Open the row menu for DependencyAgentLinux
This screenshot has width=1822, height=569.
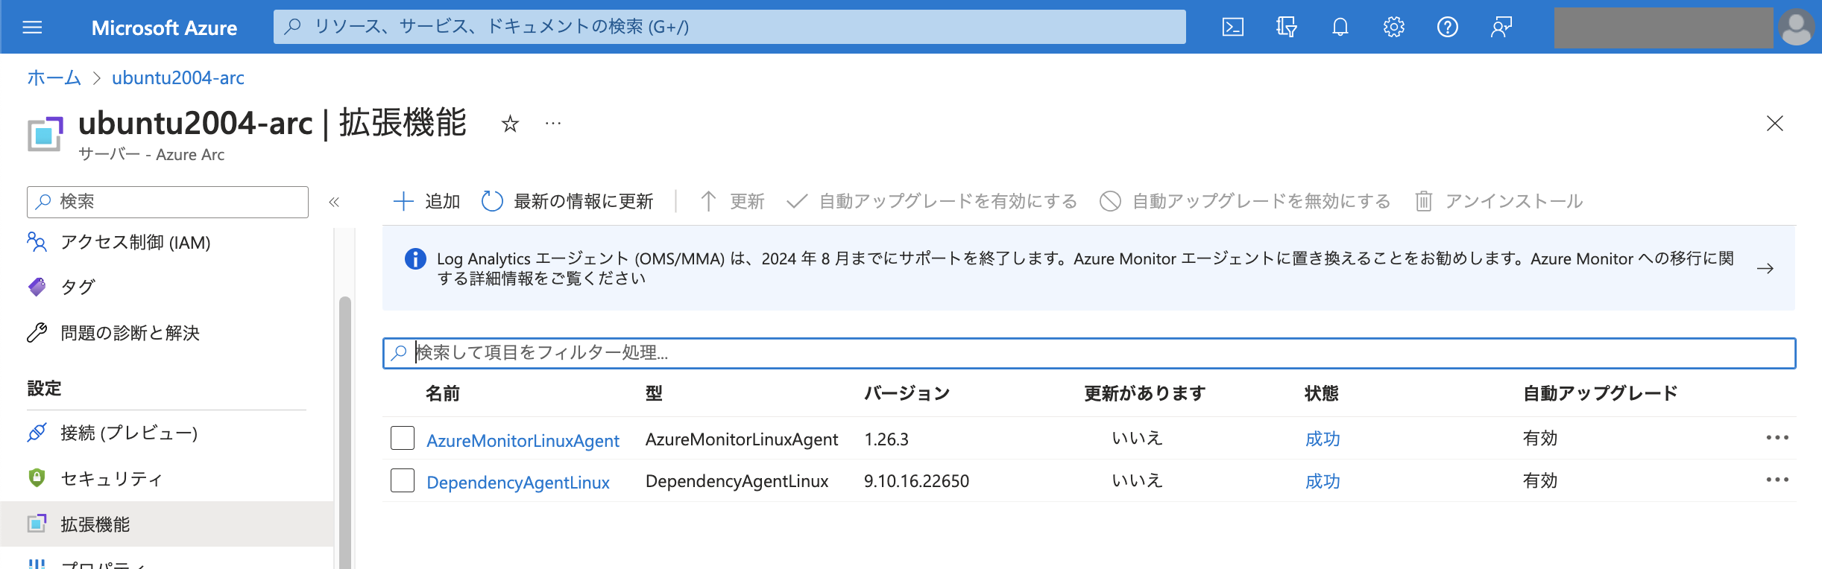1777,480
